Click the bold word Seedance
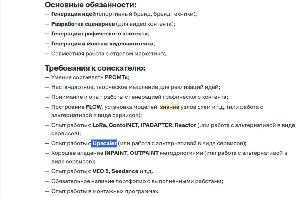 pyautogui.click(x=125, y=171)
